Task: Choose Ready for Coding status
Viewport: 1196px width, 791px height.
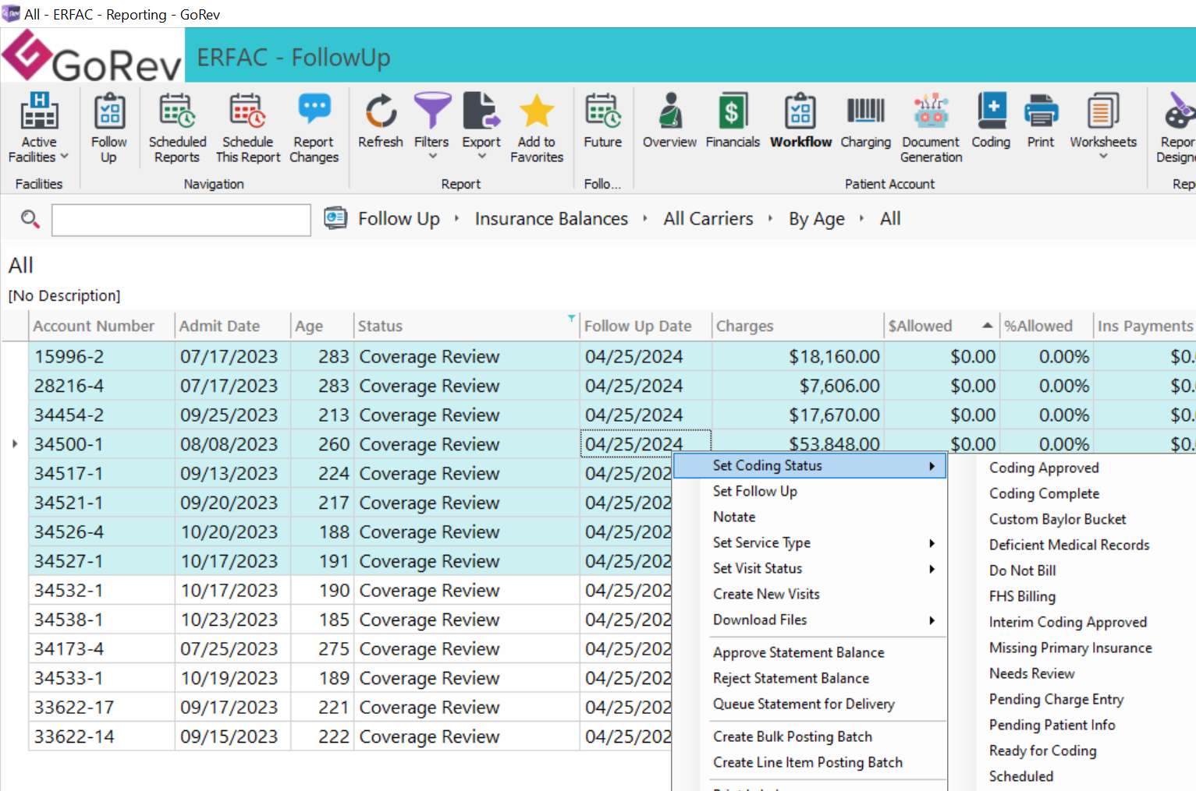Action: tap(1042, 750)
